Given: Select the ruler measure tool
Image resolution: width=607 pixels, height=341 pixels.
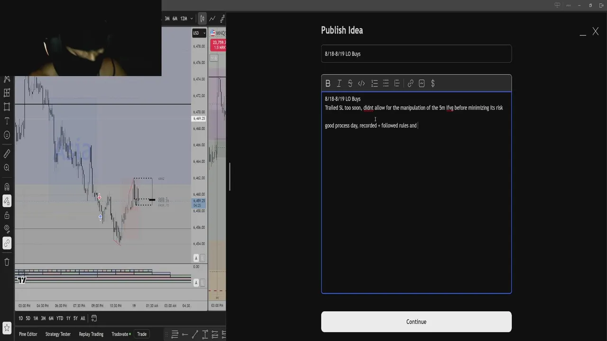Looking at the screenshot, I should click(x=7, y=154).
